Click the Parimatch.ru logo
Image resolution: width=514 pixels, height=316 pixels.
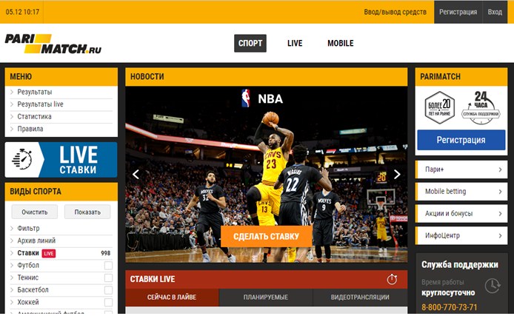[53, 44]
